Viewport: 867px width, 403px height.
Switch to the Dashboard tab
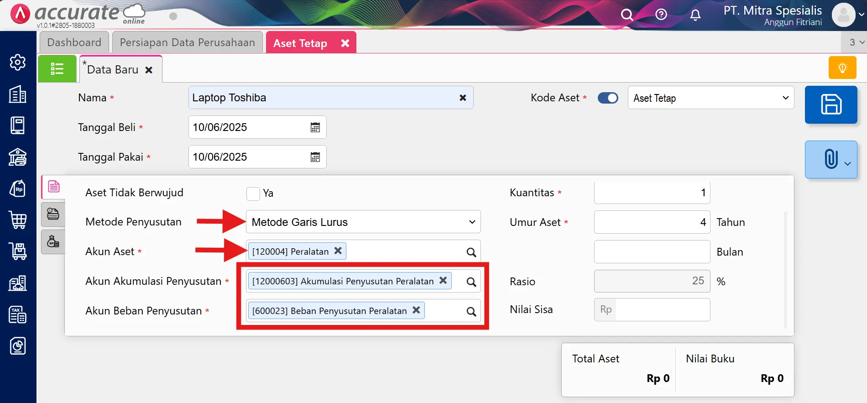[74, 42]
